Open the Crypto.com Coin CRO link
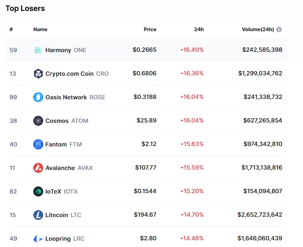 [x=76, y=74]
